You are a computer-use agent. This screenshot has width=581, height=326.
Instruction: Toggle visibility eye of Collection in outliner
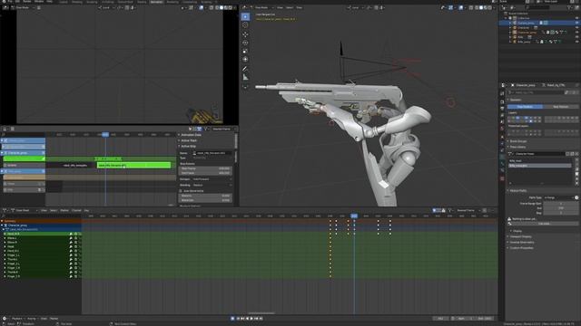tap(576, 18)
